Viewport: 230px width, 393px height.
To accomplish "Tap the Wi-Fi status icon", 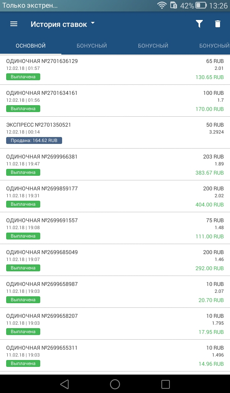I will 162,5.
